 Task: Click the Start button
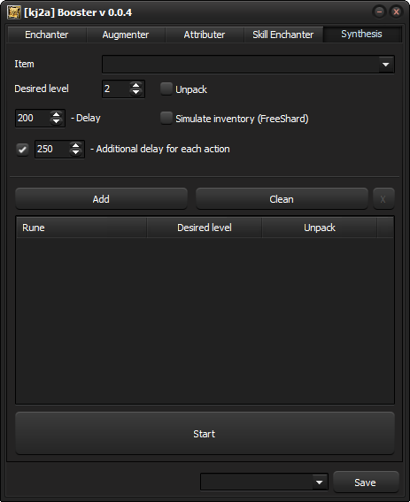(x=205, y=434)
